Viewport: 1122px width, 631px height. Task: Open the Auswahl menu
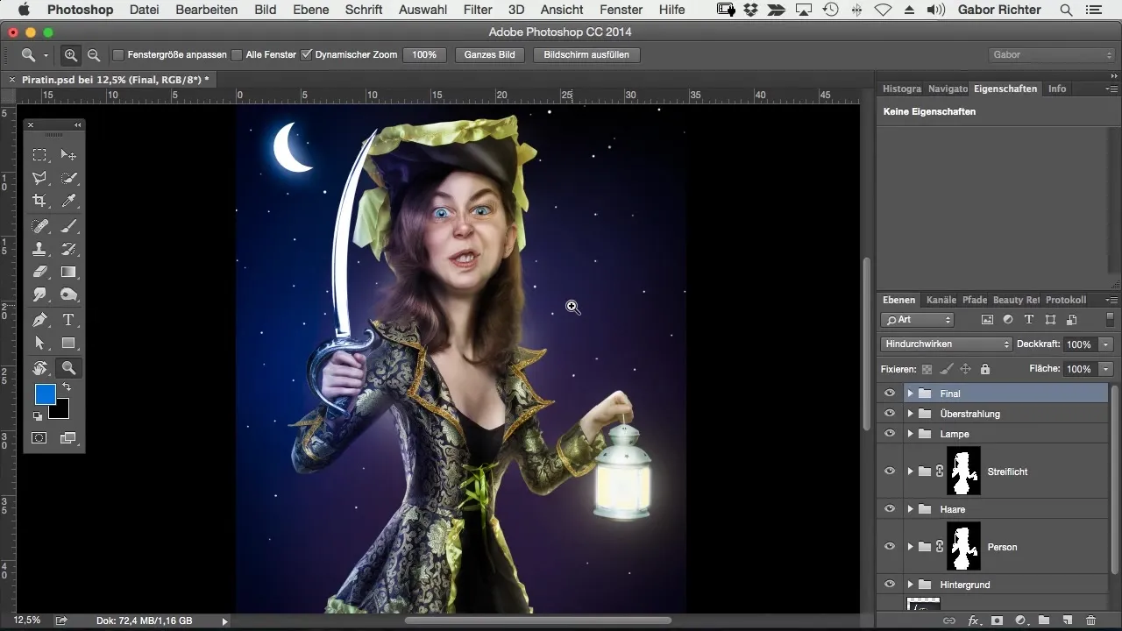[422, 10]
